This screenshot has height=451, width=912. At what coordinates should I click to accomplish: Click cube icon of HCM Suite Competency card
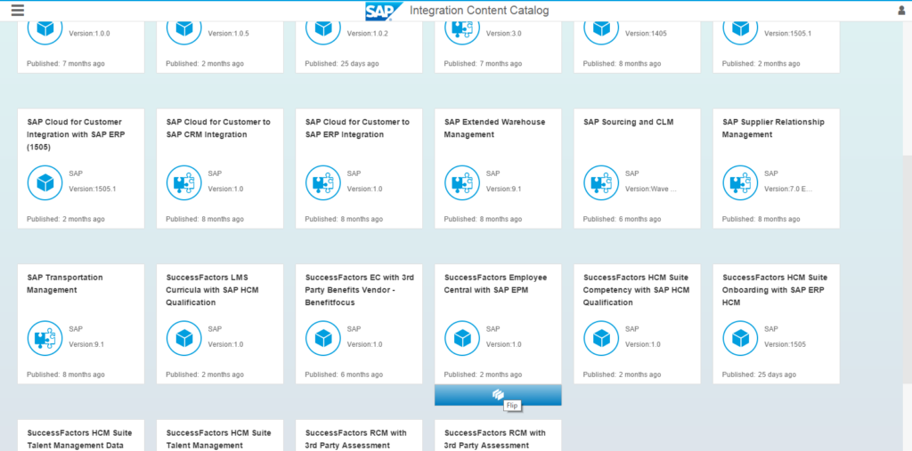[601, 338]
